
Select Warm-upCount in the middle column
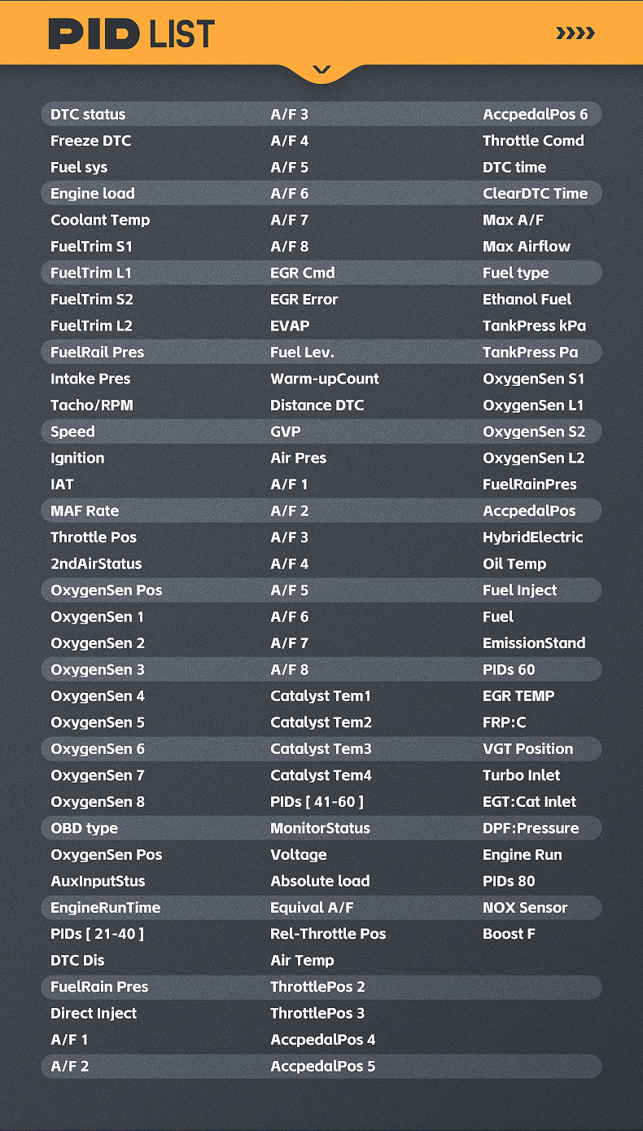[x=324, y=379]
